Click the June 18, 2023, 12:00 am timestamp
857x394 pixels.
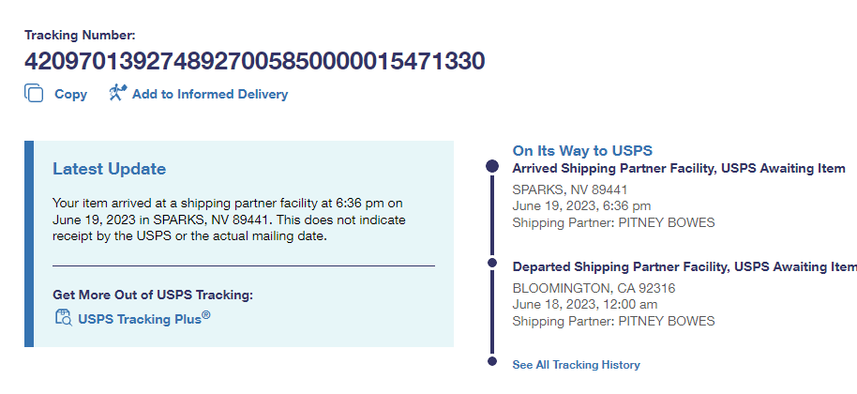click(584, 304)
